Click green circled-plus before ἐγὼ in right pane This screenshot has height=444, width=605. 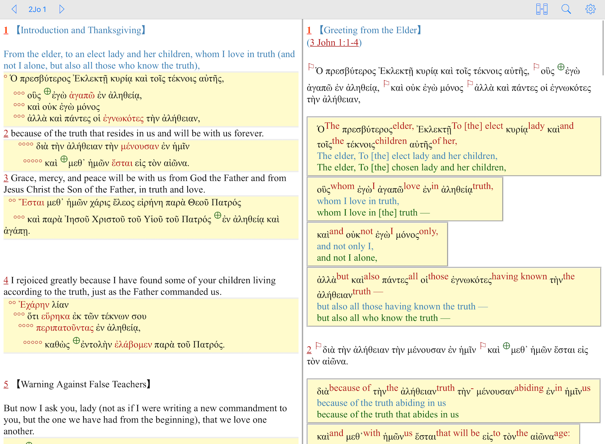click(561, 67)
